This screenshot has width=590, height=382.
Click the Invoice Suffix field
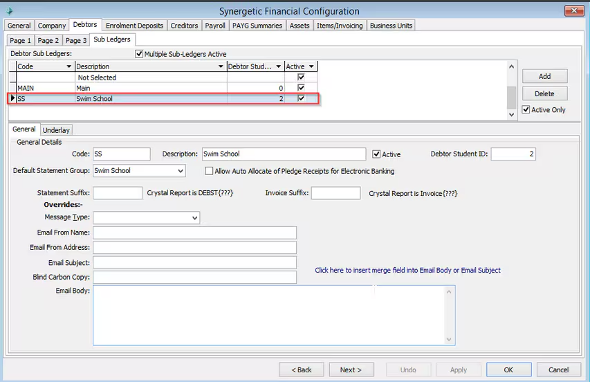point(335,193)
